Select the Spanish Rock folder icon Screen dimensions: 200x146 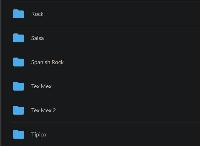[19, 62]
